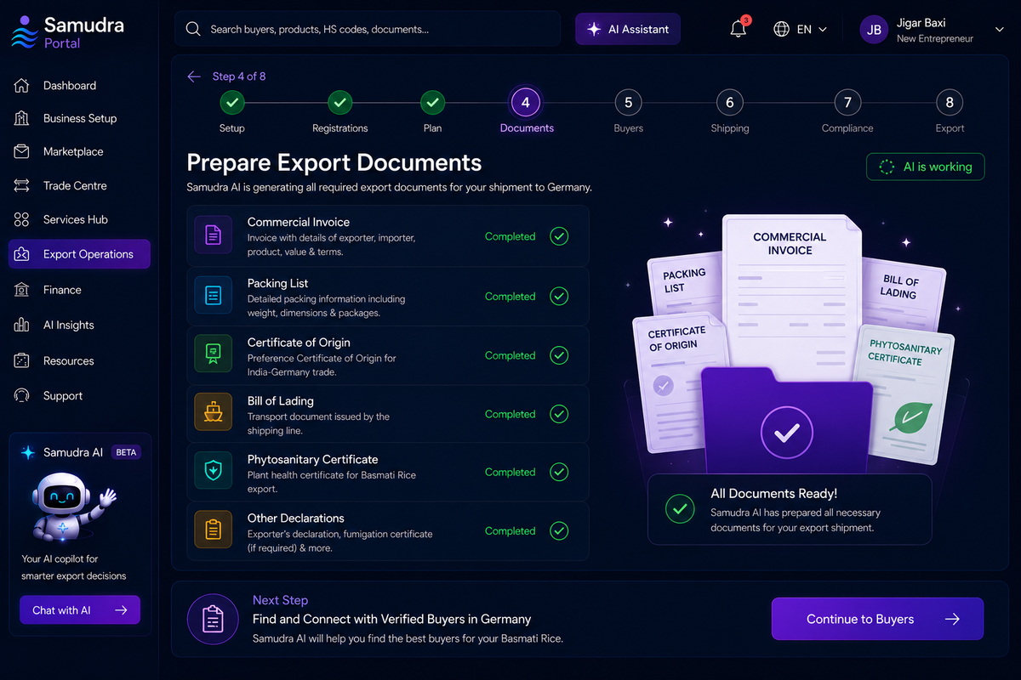Click the BETA tag next to Samudra AI
The height and width of the screenshot is (680, 1021).
(126, 452)
